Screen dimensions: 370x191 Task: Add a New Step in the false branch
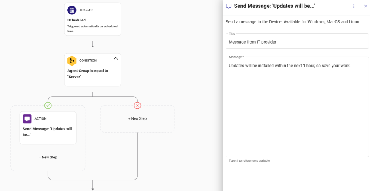[x=137, y=118]
